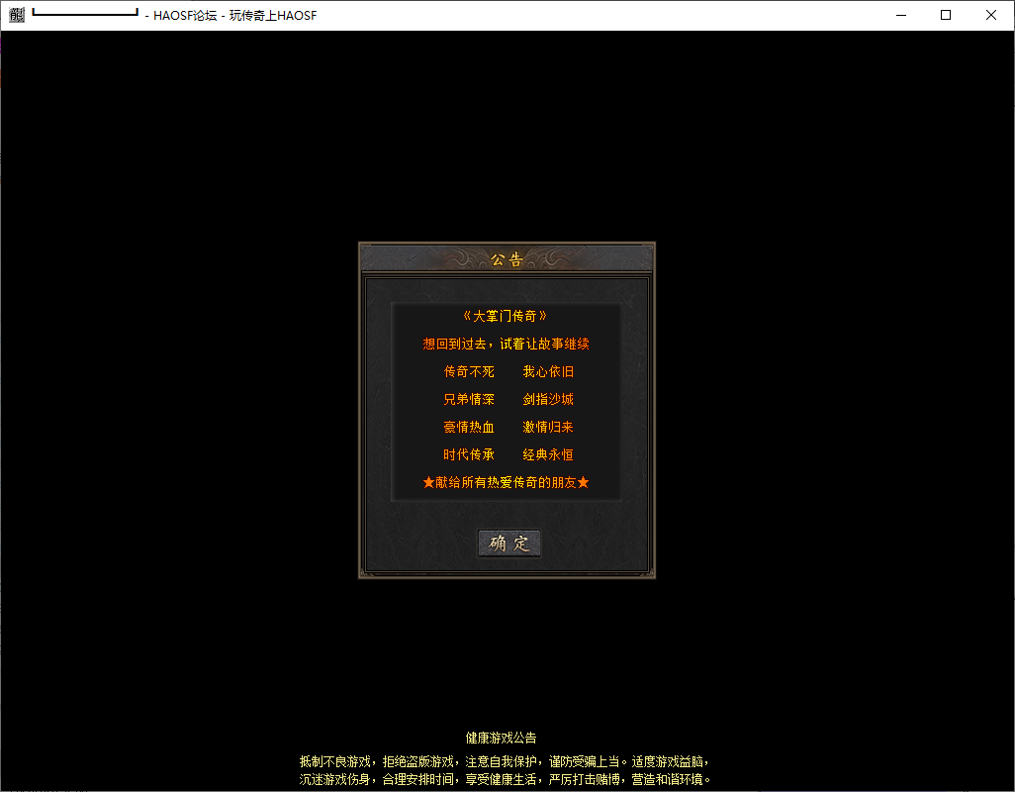Click the phrase 兄弟情深
Viewport: 1015px width, 792px height.
pyautogui.click(x=469, y=400)
